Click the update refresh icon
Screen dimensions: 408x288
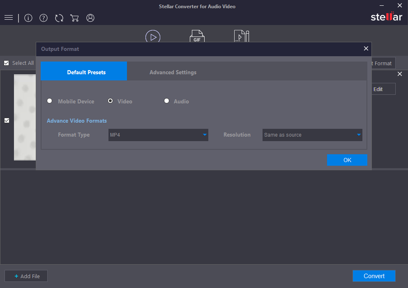(x=59, y=18)
